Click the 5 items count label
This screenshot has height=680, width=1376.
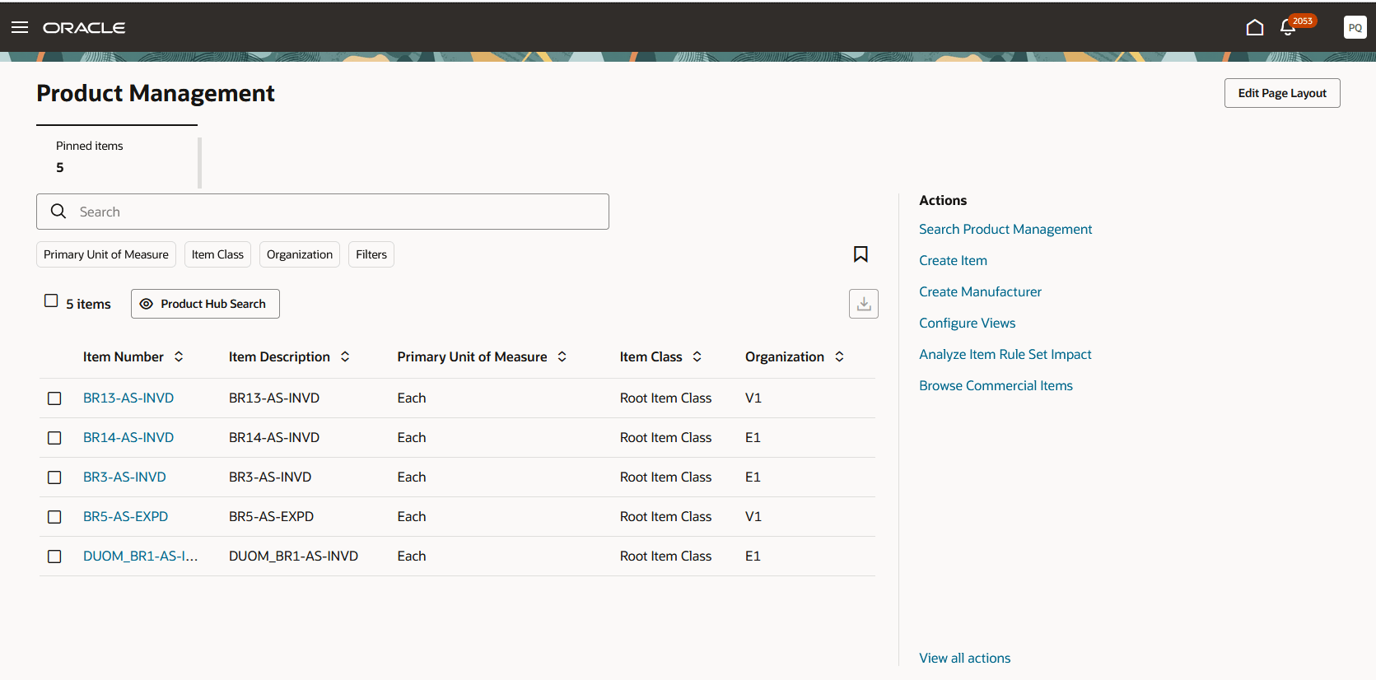coord(88,304)
